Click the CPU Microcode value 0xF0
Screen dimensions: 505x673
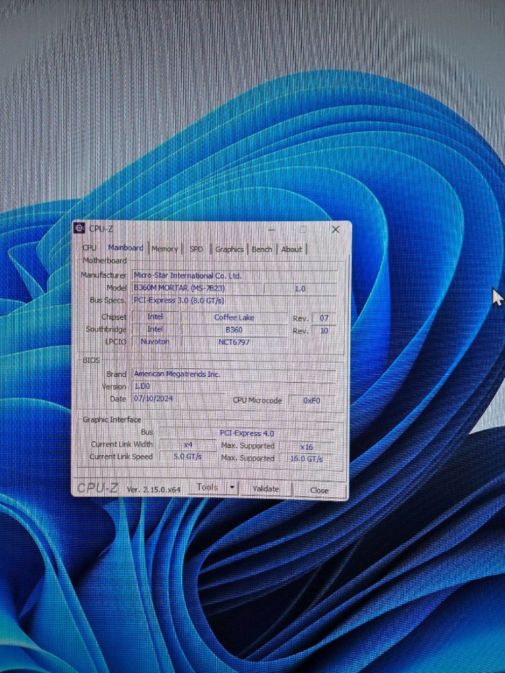(x=312, y=400)
